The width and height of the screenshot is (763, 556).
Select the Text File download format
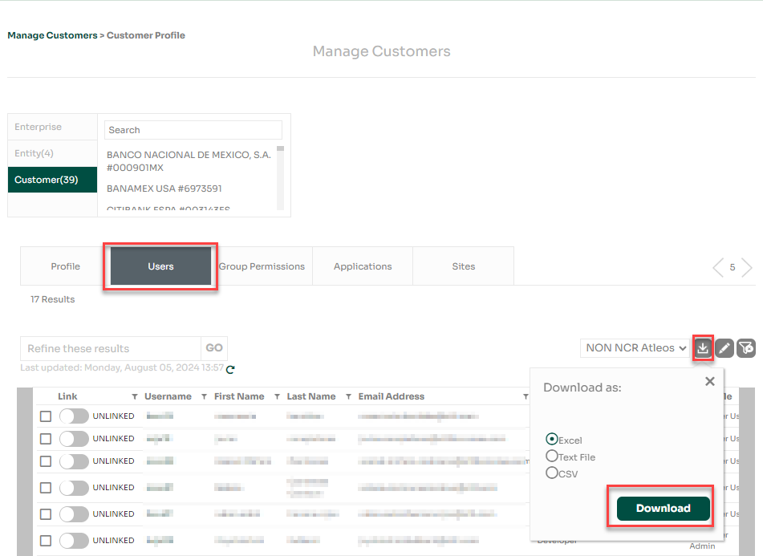(x=554, y=457)
